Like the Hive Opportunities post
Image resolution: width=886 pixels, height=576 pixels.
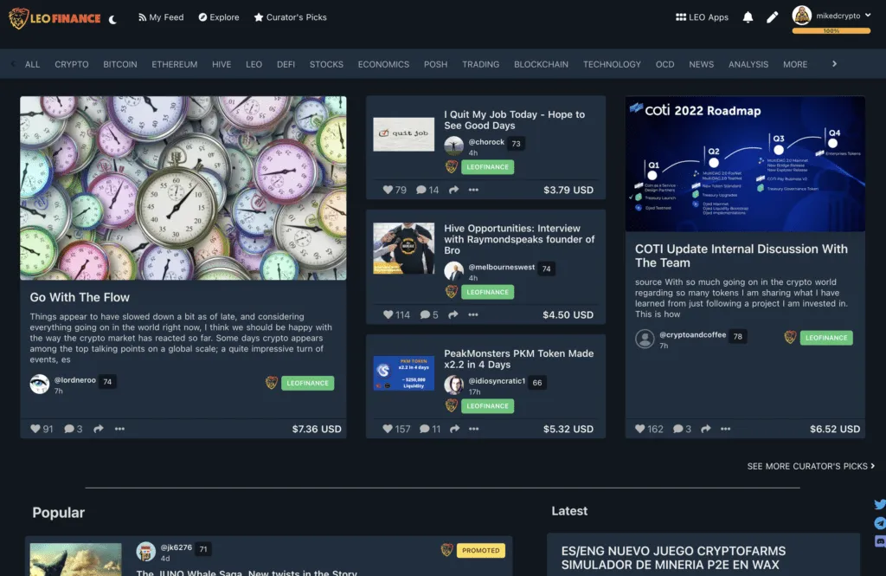pos(388,314)
